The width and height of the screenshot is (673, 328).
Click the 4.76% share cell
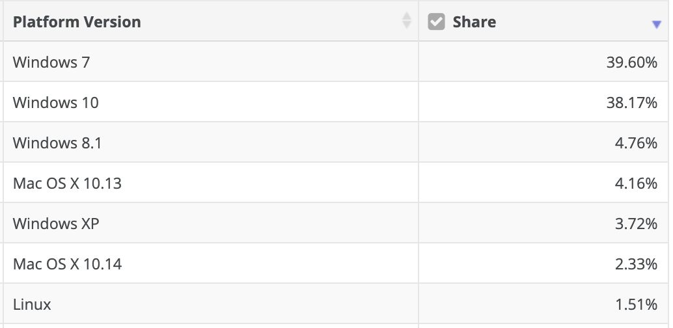pos(635,143)
